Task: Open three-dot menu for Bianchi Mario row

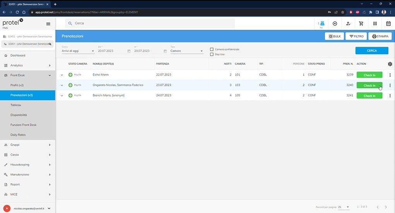Action: click(390, 96)
